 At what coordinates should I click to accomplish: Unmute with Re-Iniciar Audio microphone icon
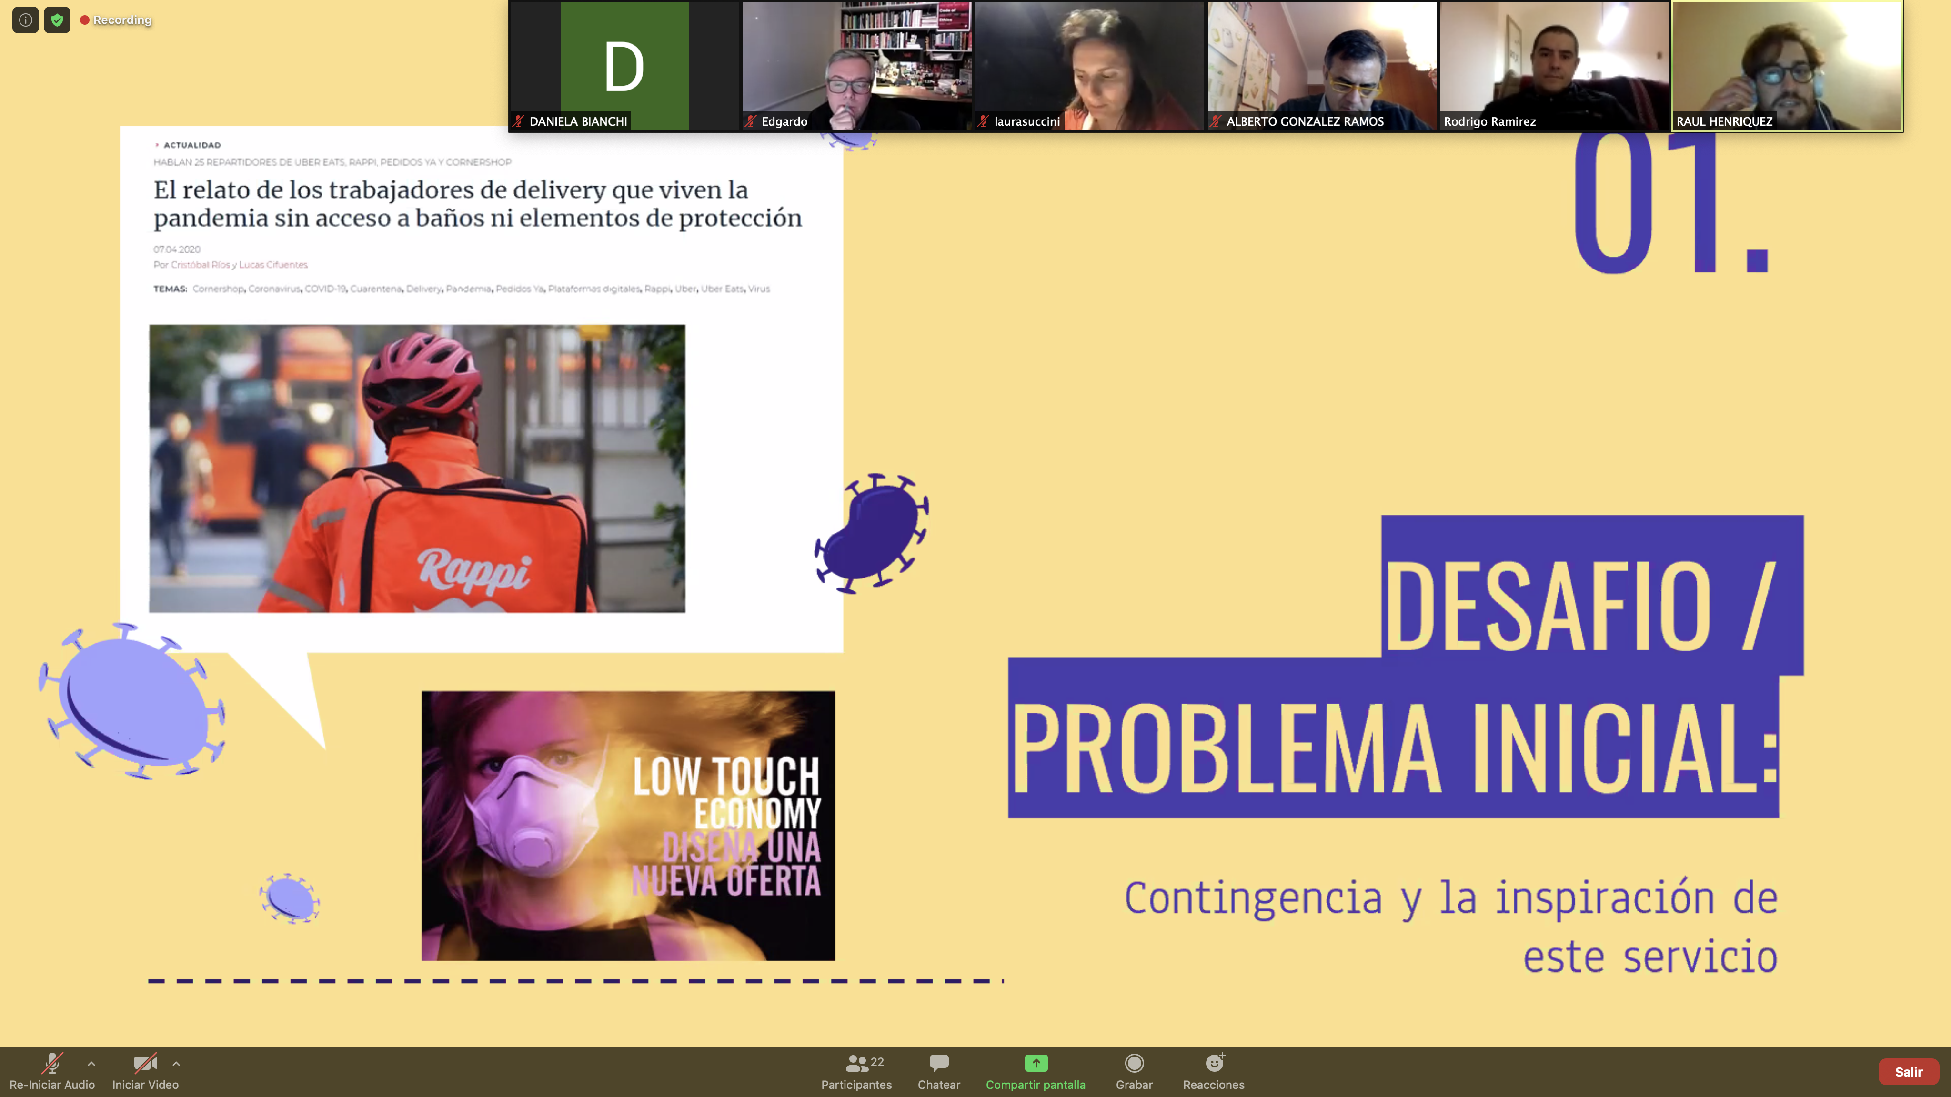(x=51, y=1063)
